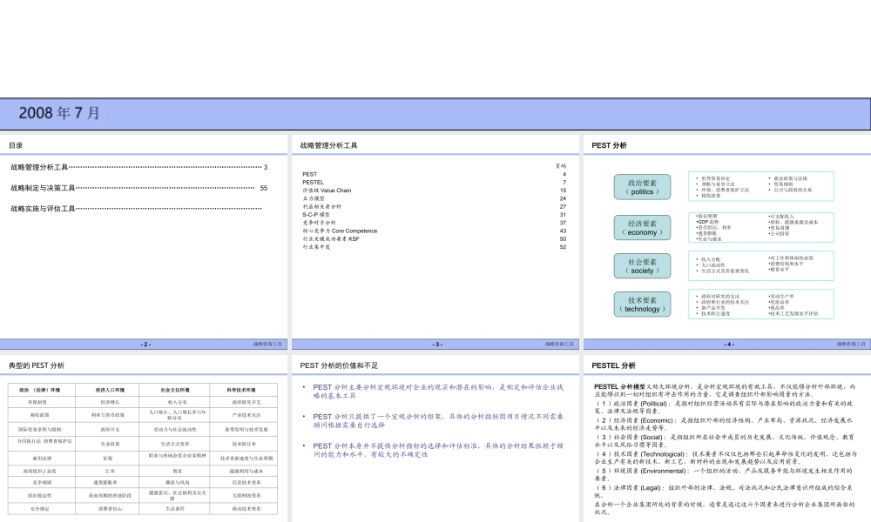871x522 pixels.
Task: Click the 2008年7月 date banner
Action: tap(59, 113)
